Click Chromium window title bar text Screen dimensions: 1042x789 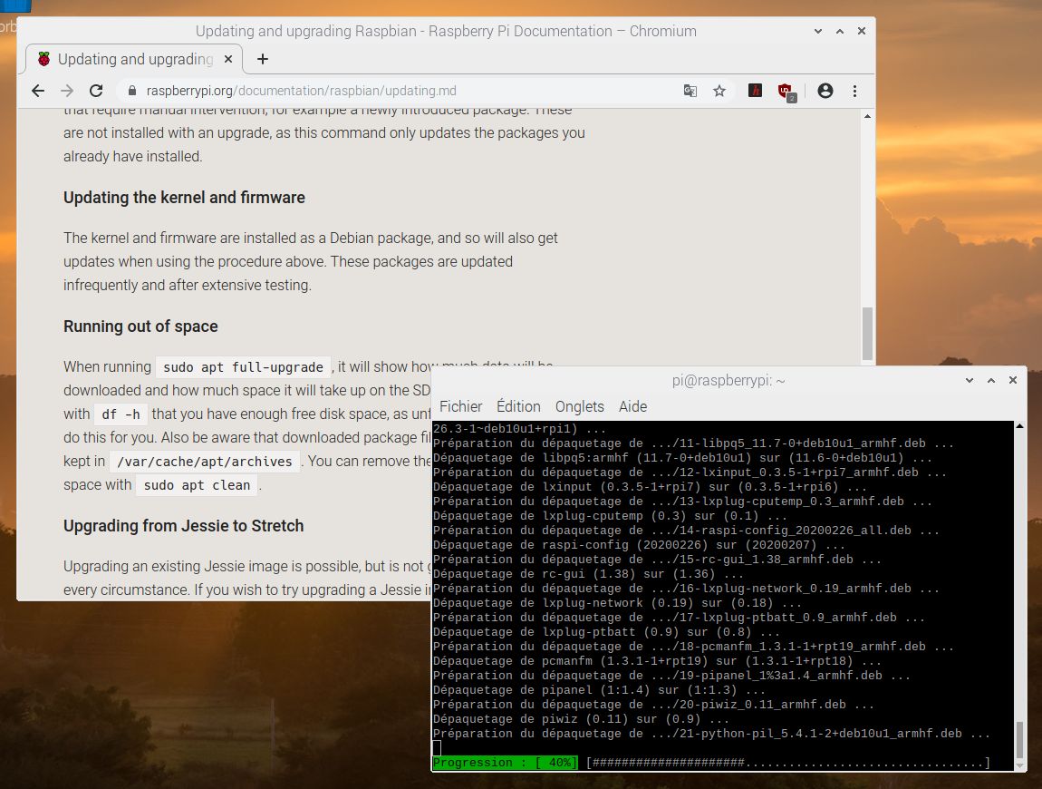(446, 31)
